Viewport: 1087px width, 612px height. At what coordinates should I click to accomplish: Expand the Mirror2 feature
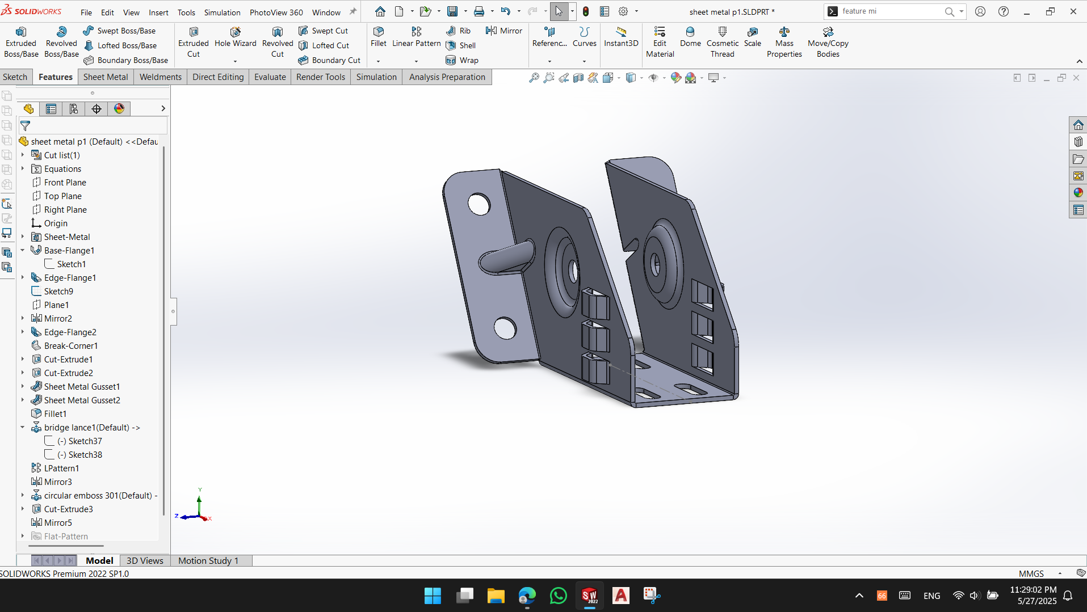[23, 318]
